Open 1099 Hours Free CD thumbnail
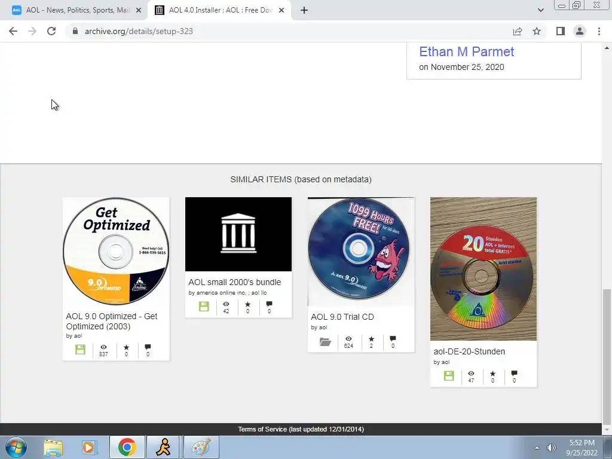 point(360,252)
